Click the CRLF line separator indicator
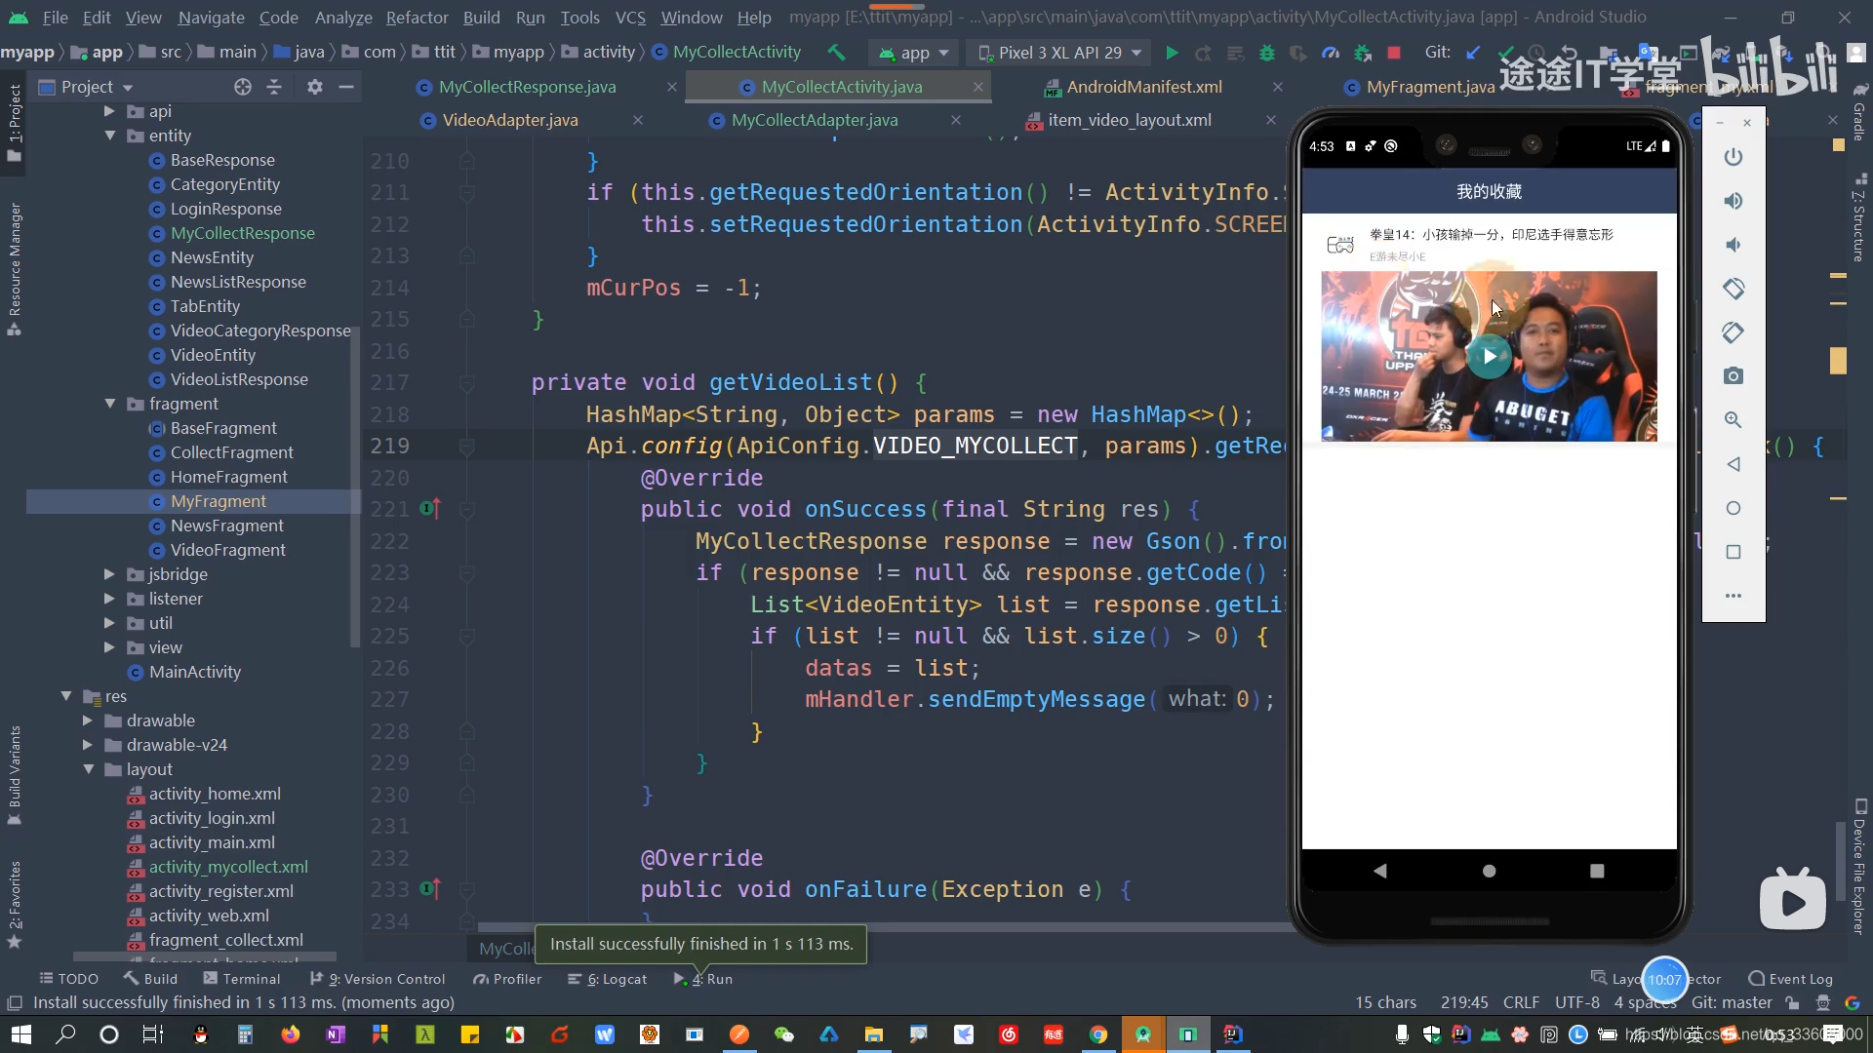This screenshot has width=1873, height=1053. [1521, 1002]
